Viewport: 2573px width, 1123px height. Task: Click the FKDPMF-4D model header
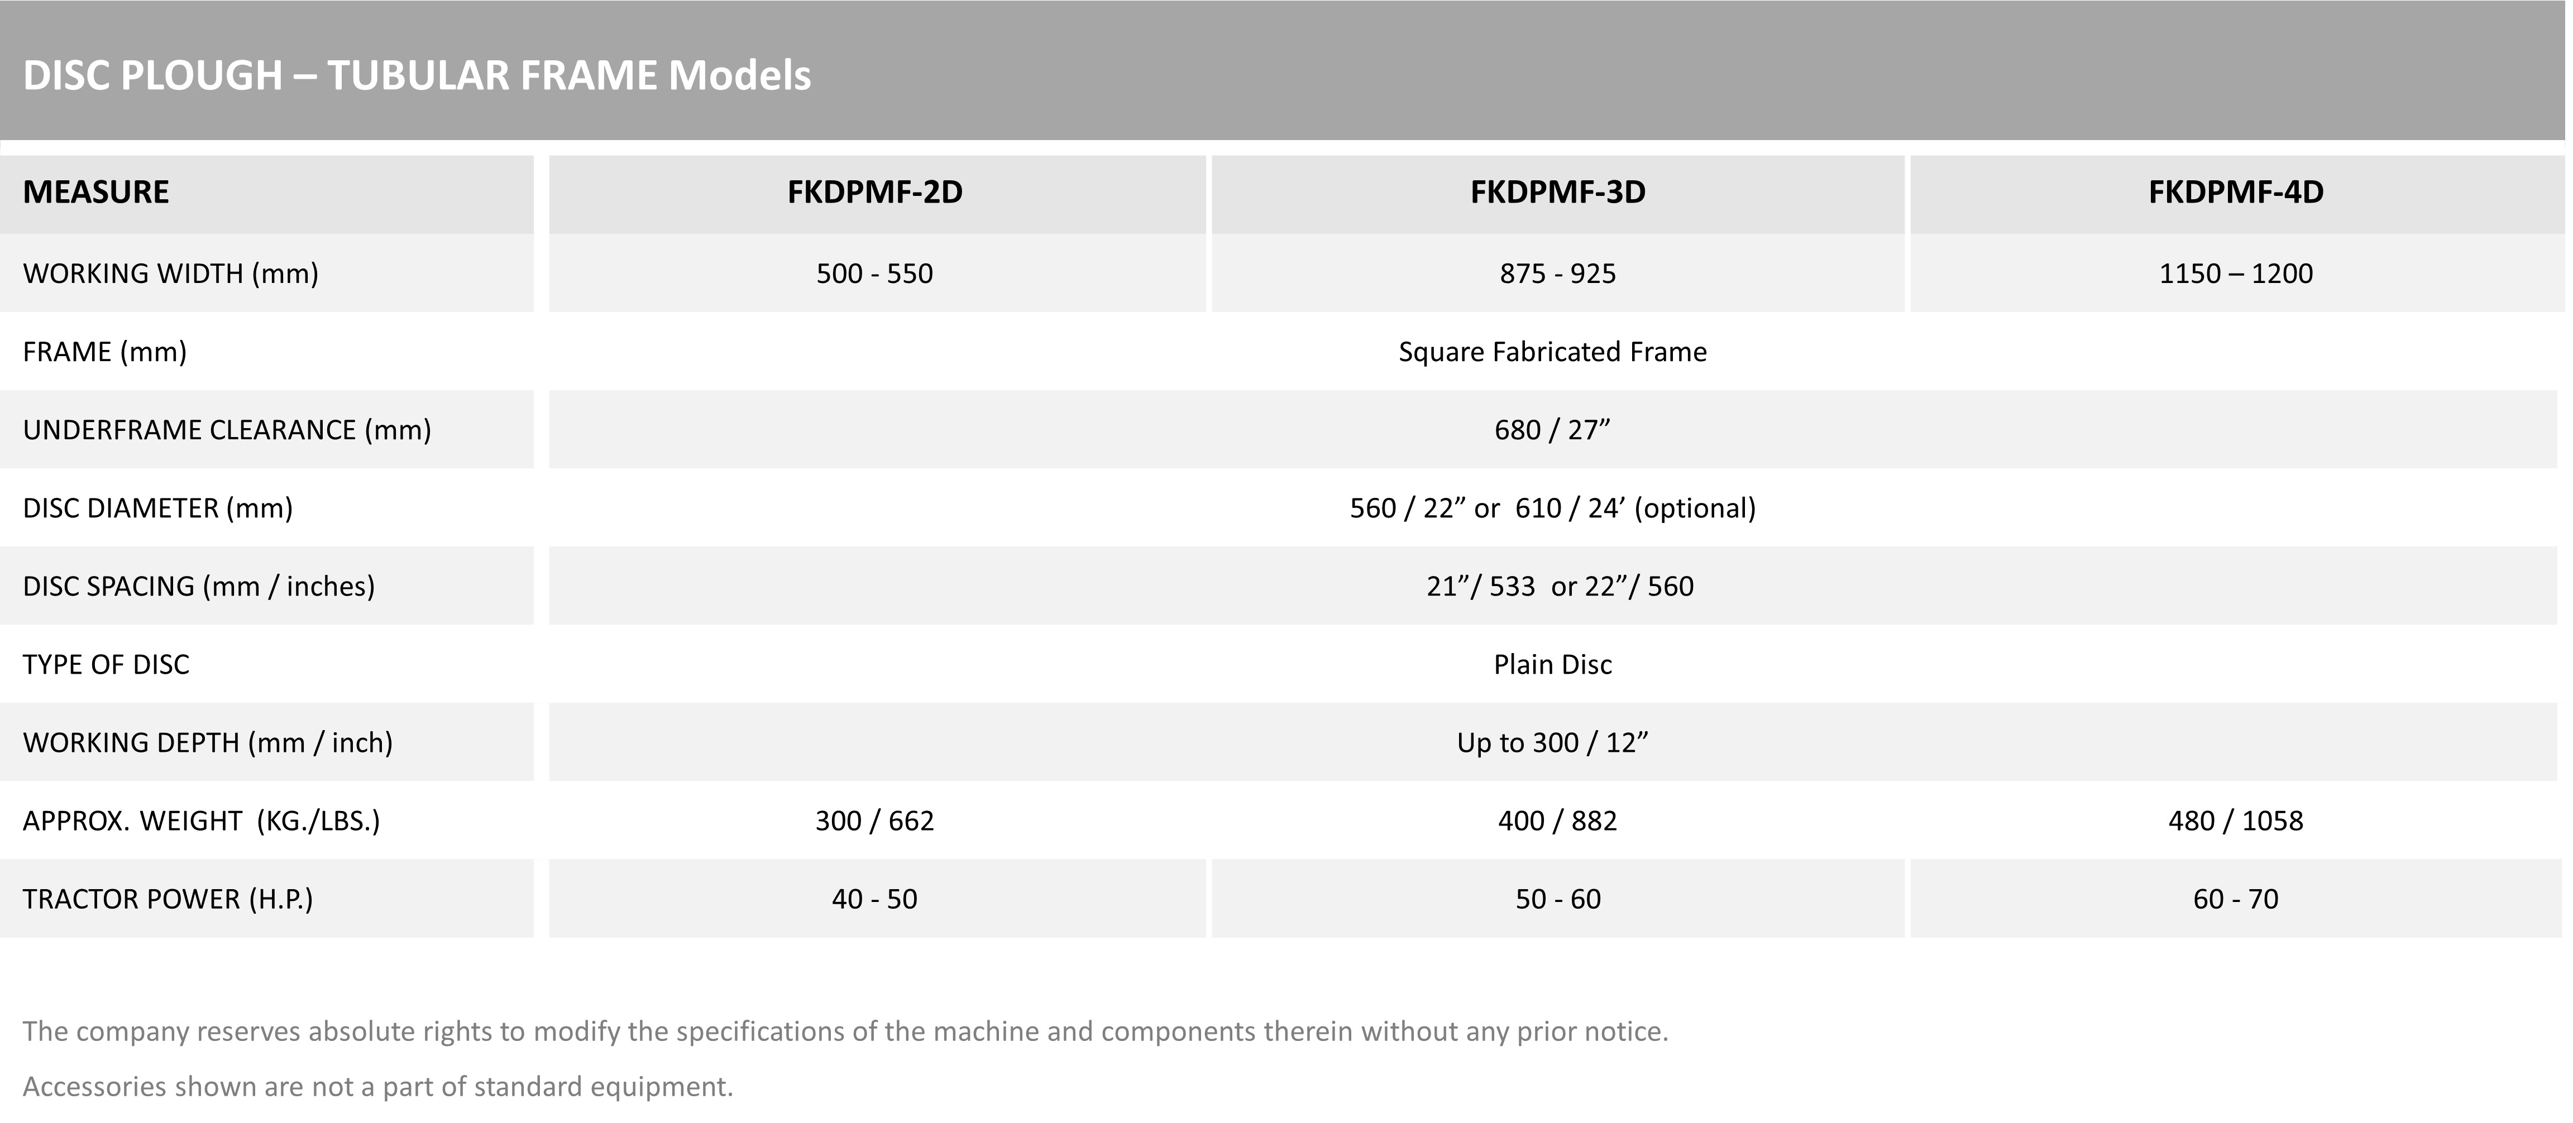[x=2235, y=191]
